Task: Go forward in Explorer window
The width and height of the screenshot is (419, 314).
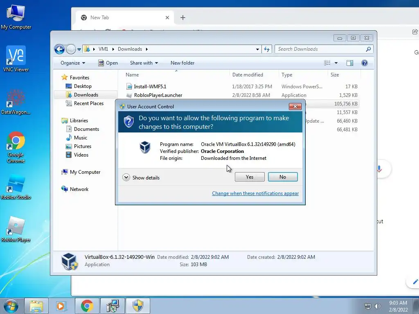Action: tap(71, 49)
